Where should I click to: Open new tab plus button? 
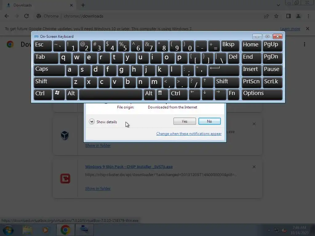[x=83, y=5]
